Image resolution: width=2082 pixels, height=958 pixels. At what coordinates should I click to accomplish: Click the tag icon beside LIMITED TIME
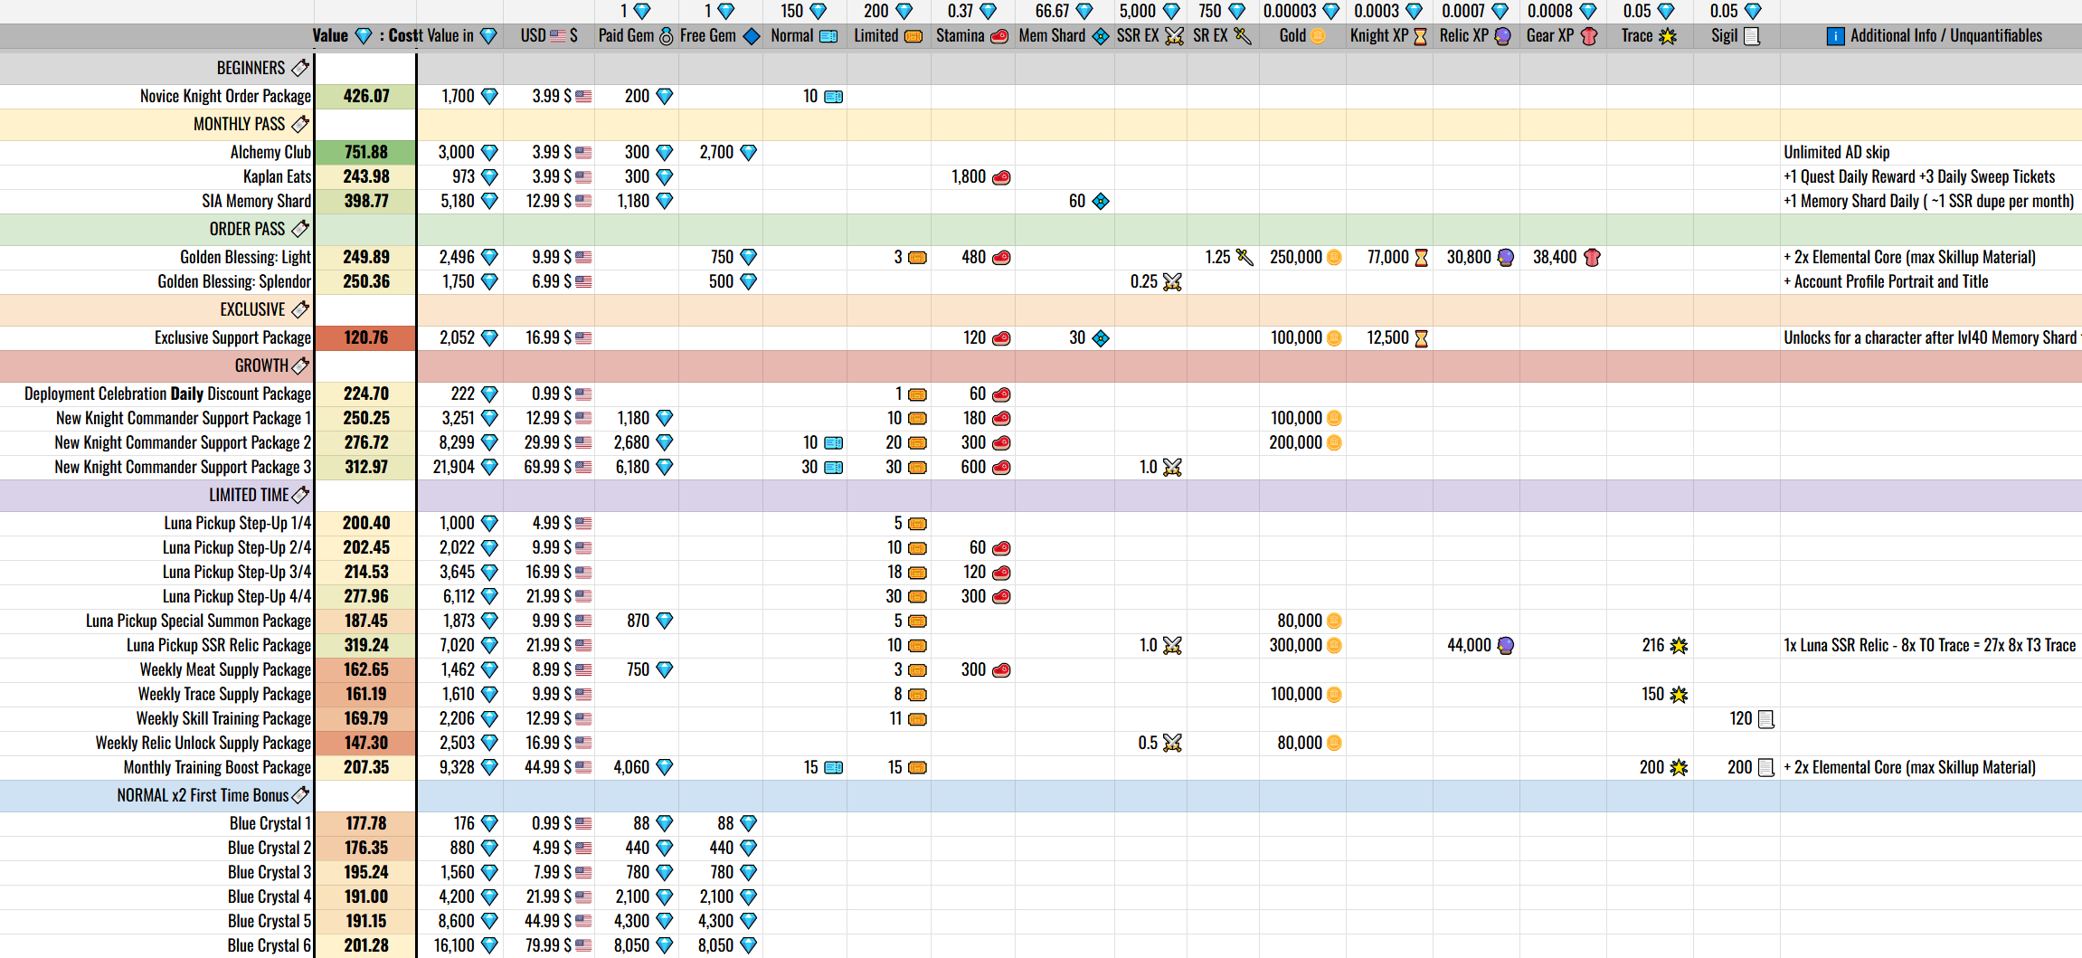pyautogui.click(x=300, y=495)
